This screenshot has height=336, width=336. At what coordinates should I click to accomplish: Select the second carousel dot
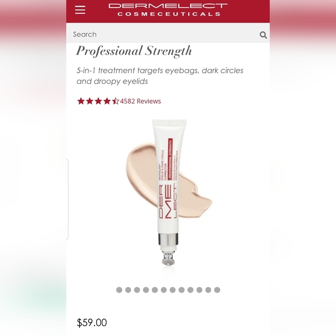128,290
